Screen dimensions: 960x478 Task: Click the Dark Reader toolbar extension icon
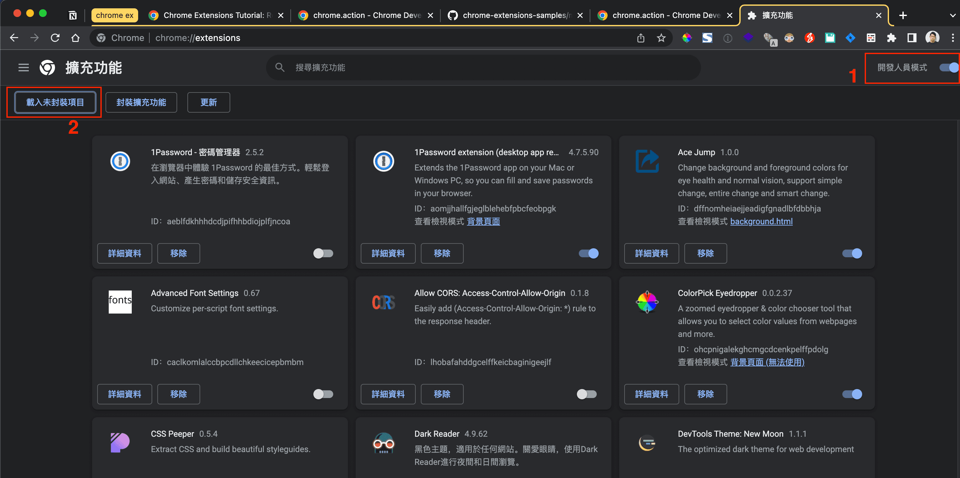(x=789, y=38)
